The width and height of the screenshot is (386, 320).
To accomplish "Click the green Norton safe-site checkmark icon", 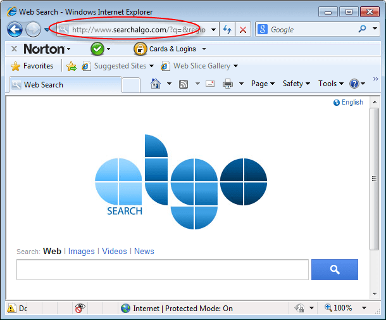I will coord(97,49).
